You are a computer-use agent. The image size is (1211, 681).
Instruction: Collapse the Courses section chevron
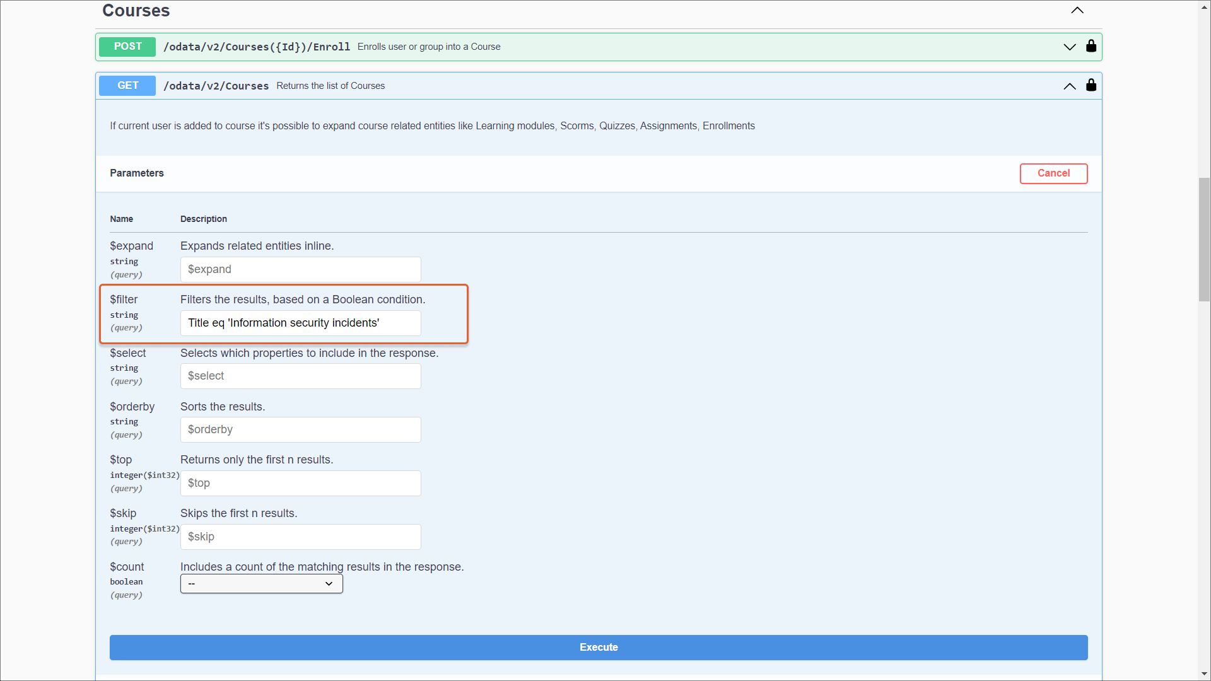[1077, 10]
